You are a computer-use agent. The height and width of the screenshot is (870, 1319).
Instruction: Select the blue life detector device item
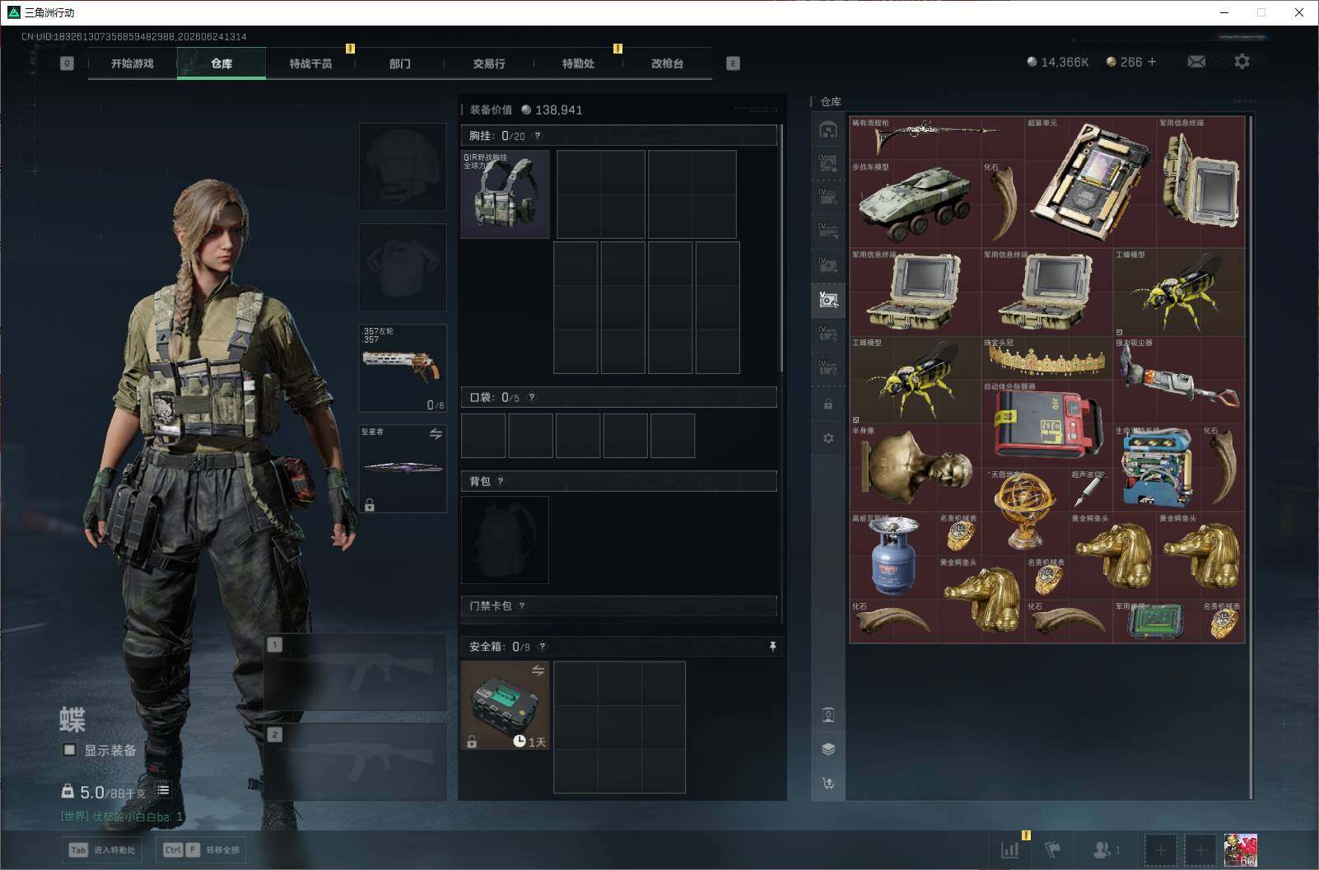click(x=1156, y=468)
